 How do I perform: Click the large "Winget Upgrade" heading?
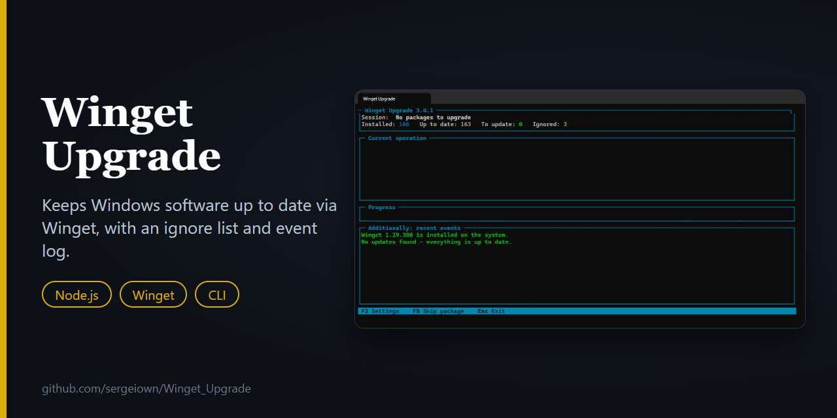click(x=131, y=135)
